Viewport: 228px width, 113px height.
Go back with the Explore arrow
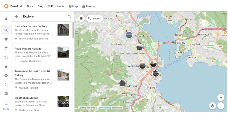pos(17,17)
